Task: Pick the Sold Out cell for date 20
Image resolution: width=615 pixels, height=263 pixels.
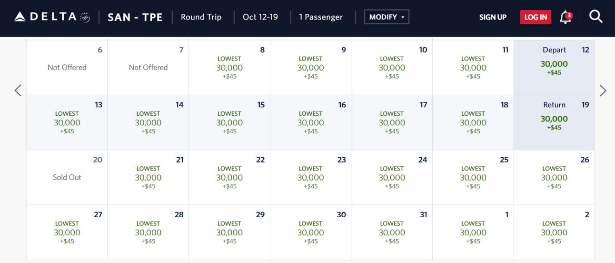Action: click(x=67, y=177)
